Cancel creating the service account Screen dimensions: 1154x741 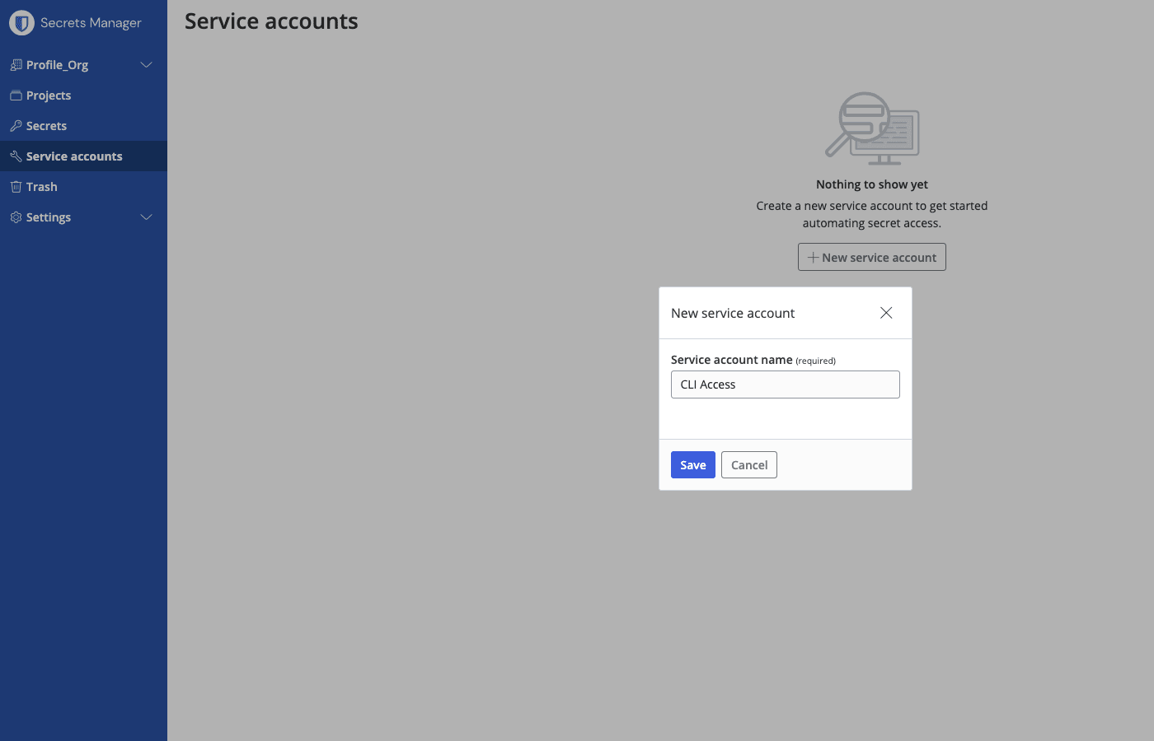pos(748,464)
